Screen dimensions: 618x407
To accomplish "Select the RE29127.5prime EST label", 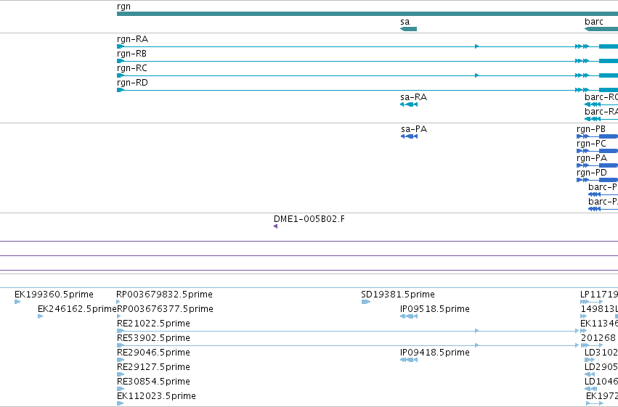I will (x=153, y=367).
